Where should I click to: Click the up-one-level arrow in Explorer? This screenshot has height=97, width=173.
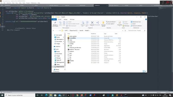60,30
